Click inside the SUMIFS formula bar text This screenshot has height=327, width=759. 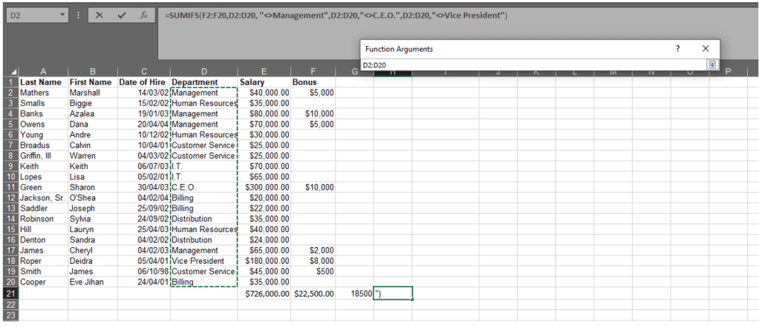click(x=334, y=16)
